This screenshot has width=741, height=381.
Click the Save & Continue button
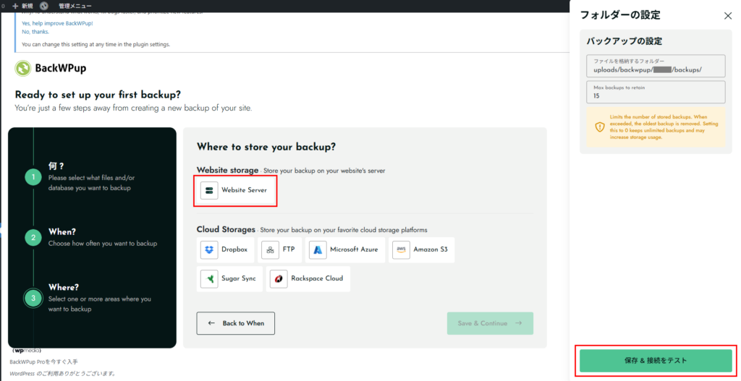[x=490, y=323]
